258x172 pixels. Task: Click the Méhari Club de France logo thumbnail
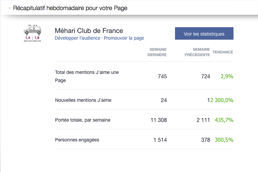click(32, 33)
